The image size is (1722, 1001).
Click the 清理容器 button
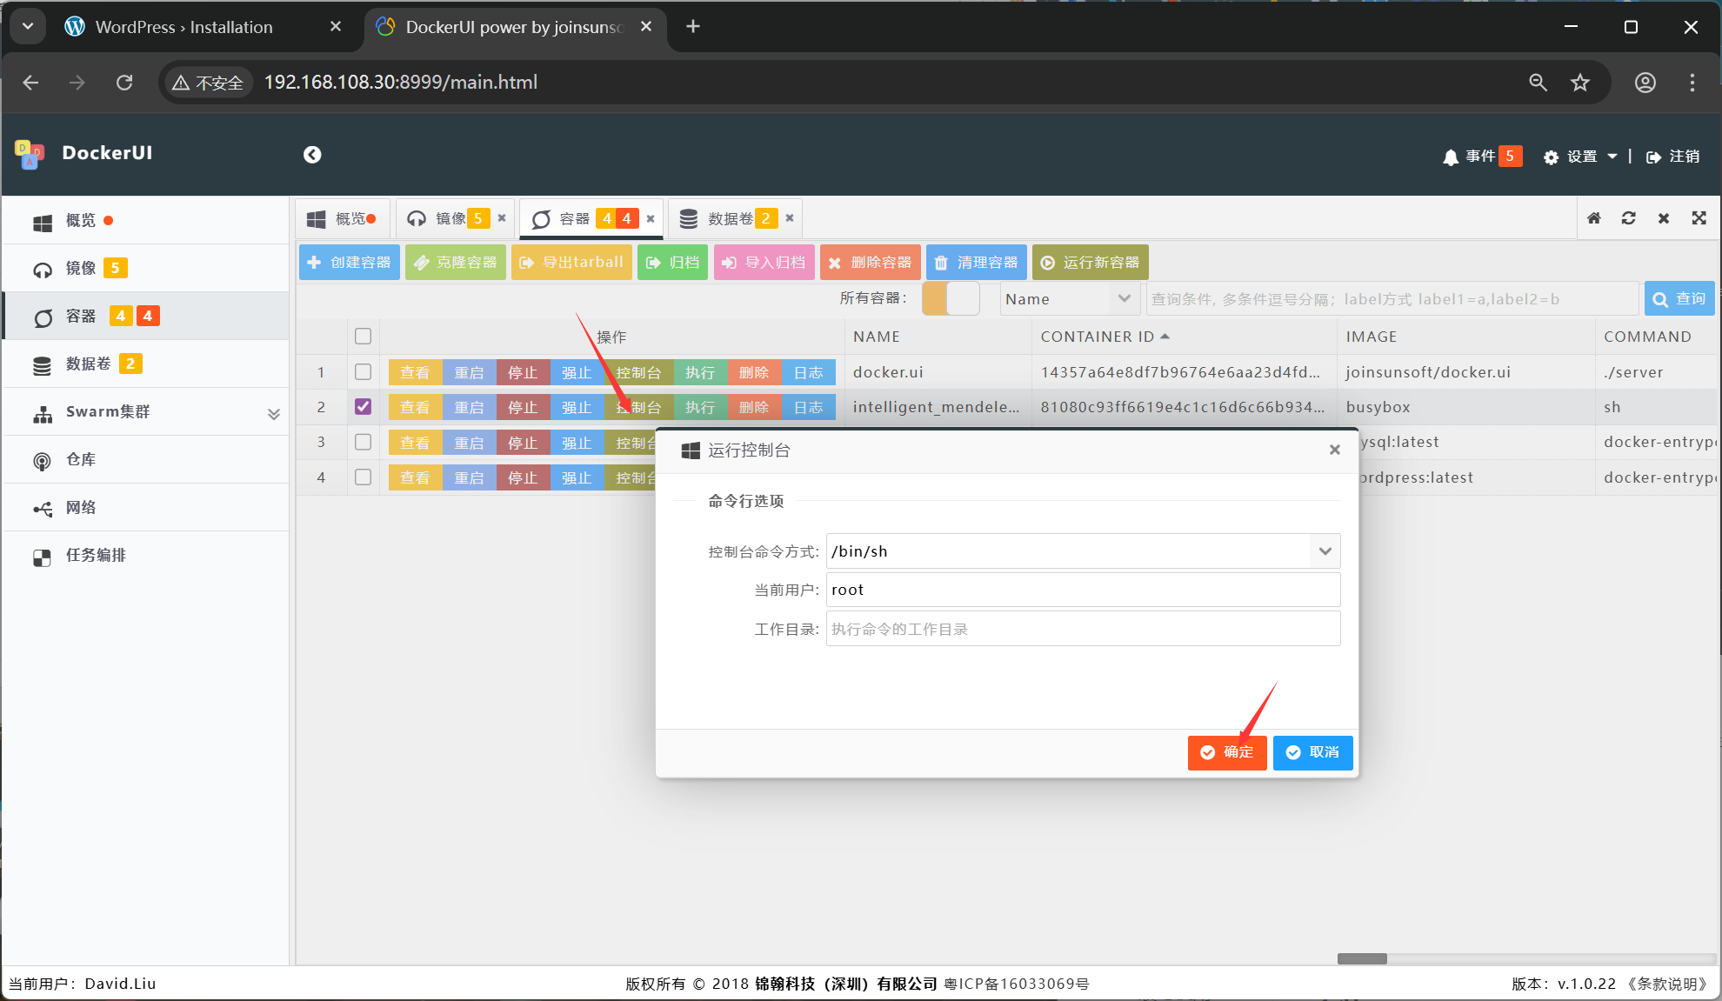977,263
